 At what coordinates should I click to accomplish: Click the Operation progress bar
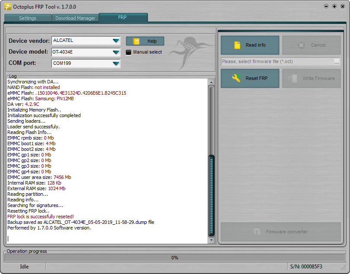pyautogui.click(x=175, y=258)
